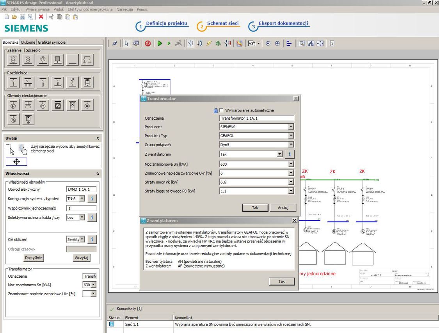Add coupling element in Zasilanie group

[x=87, y=60]
